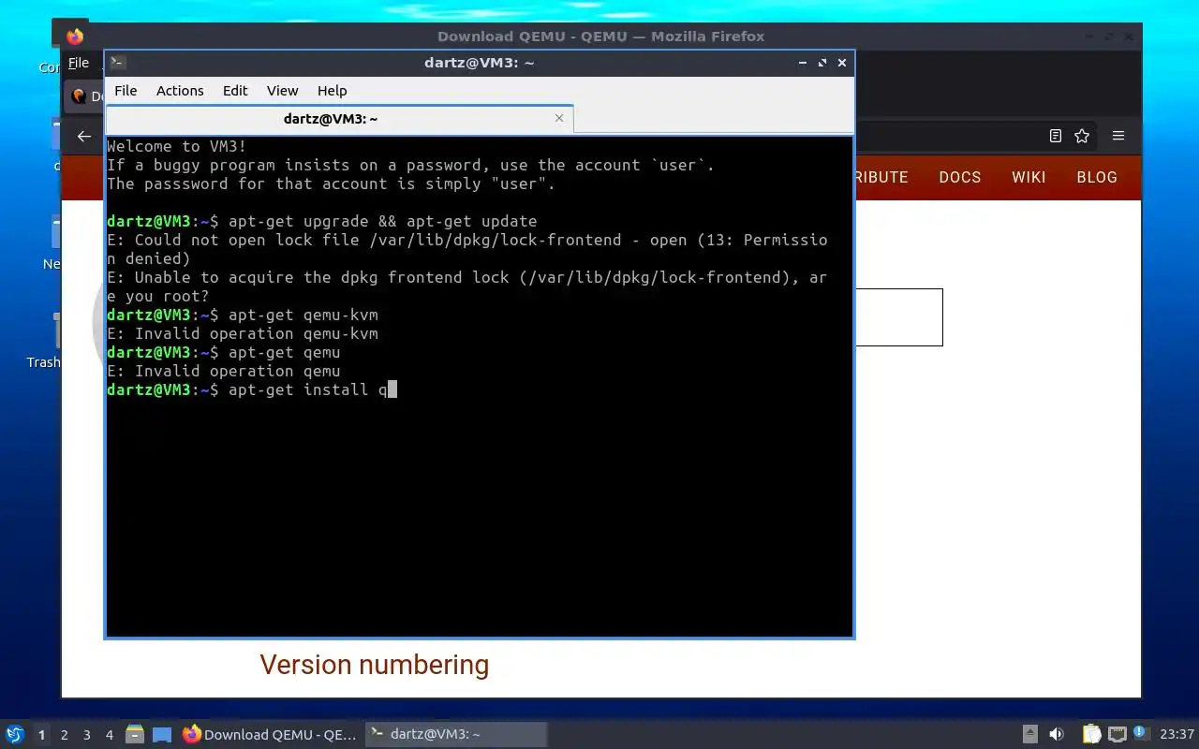Open the Trash desktop icon
This screenshot has height=749, width=1199.
[x=44, y=342]
